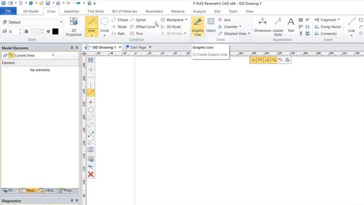Select the Graphic Line tool
The image size is (364, 205).
tap(197, 27)
